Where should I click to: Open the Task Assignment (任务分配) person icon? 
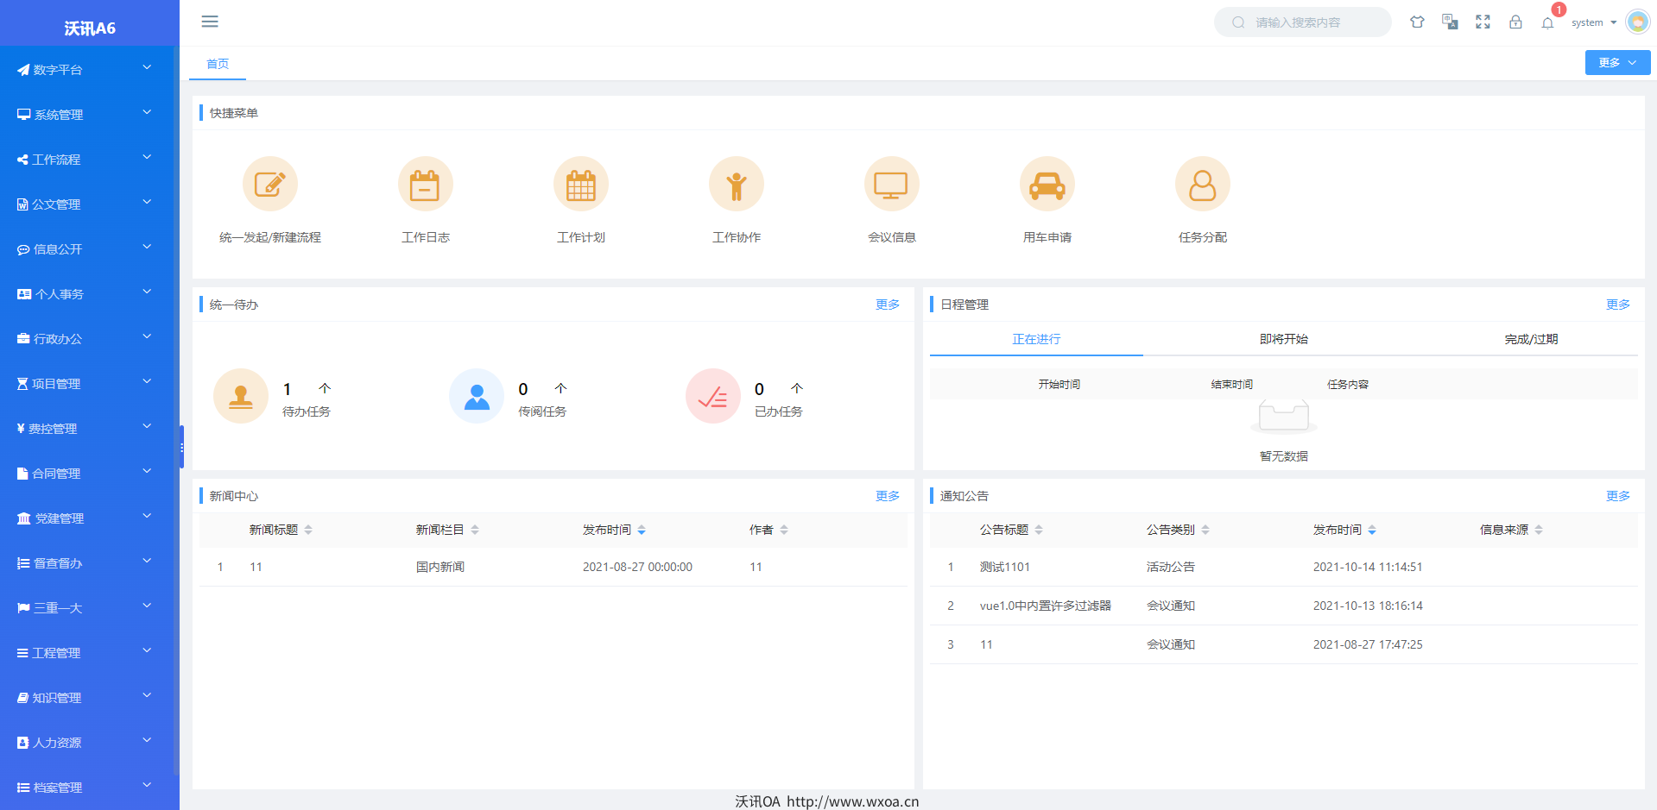pos(1202,185)
